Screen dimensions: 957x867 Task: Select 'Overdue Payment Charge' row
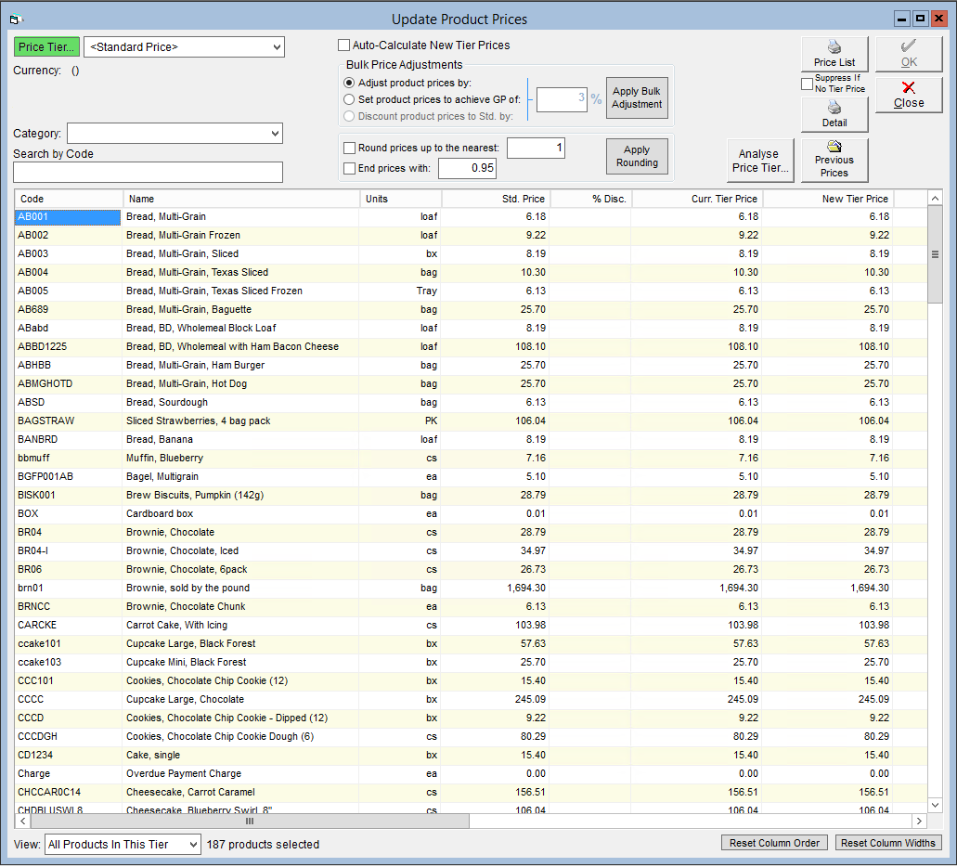point(471,773)
